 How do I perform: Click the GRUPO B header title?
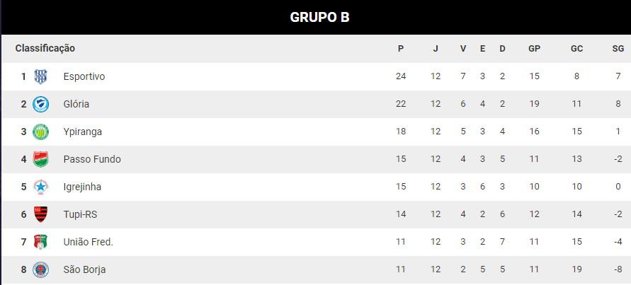319,17
